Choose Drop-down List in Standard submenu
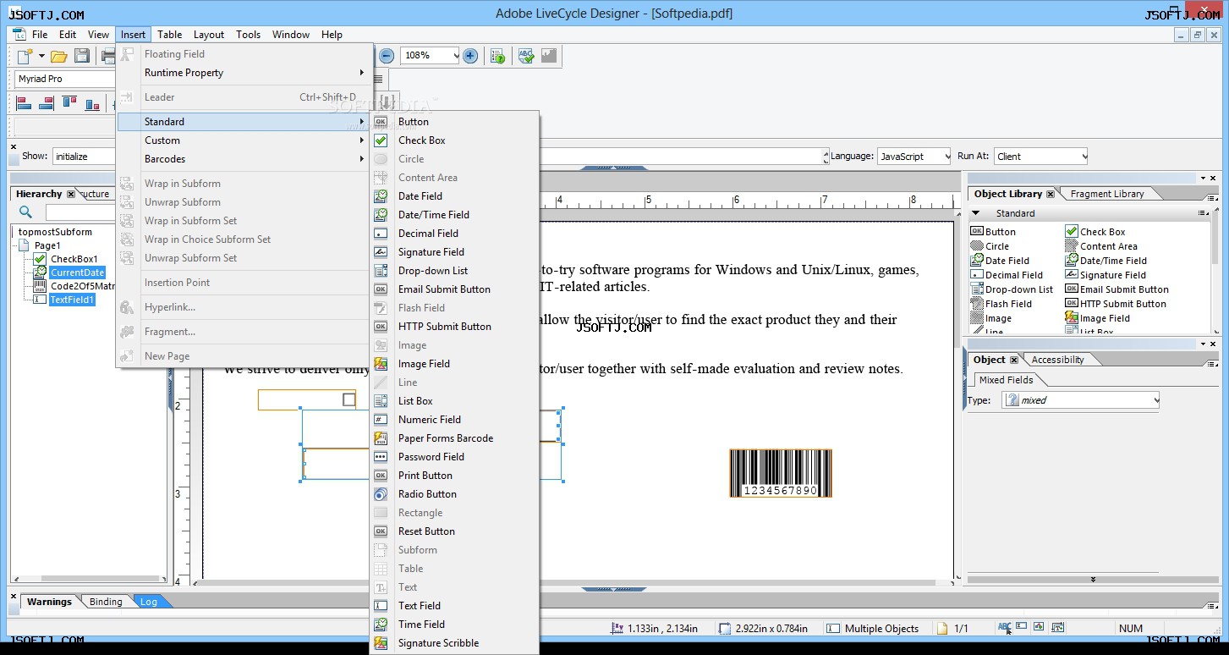The image size is (1229, 655). pyautogui.click(x=454, y=271)
